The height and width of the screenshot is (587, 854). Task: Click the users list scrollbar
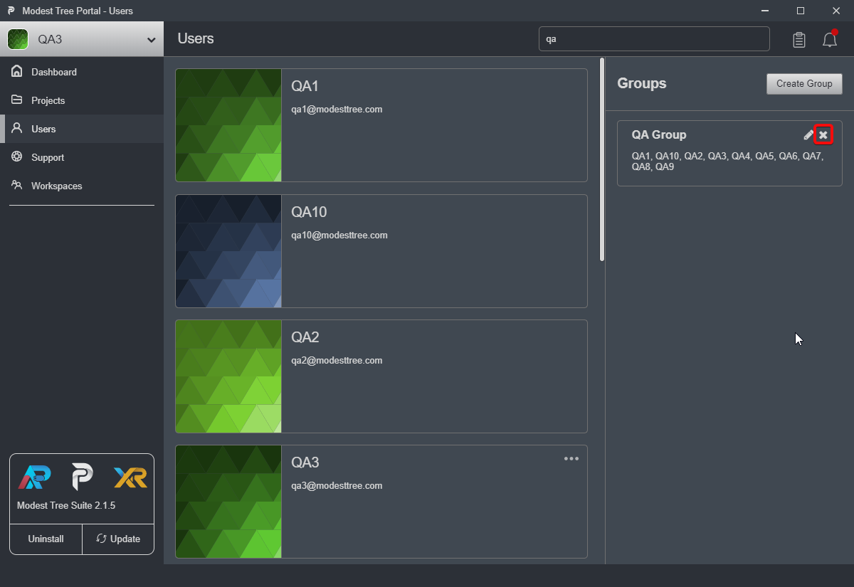[602, 159]
